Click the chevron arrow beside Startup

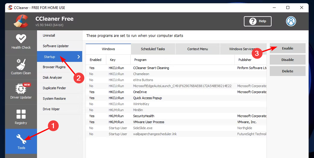click(x=79, y=57)
